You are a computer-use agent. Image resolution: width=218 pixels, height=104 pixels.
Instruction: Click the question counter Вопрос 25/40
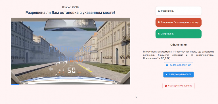pyautogui.click(x=70, y=7)
